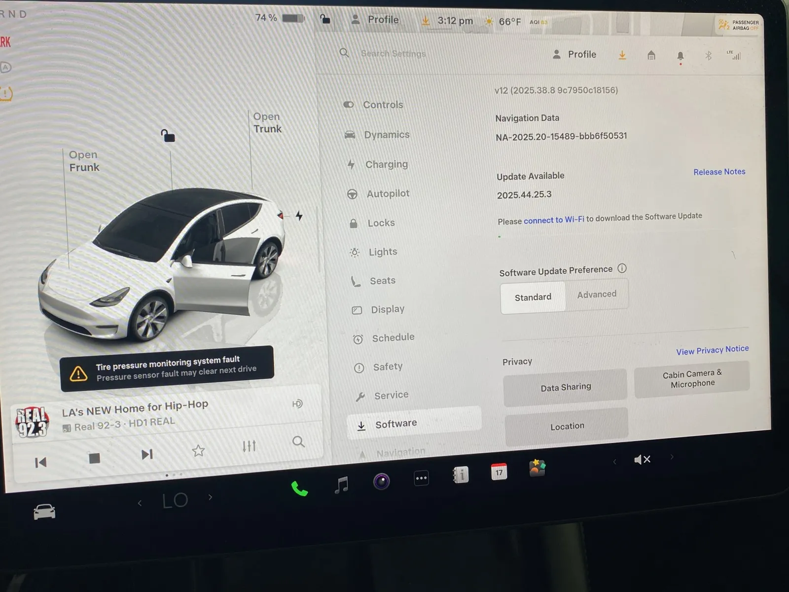The image size is (789, 592).
Task: Open Data Sharing privacy settings
Action: tap(565, 387)
